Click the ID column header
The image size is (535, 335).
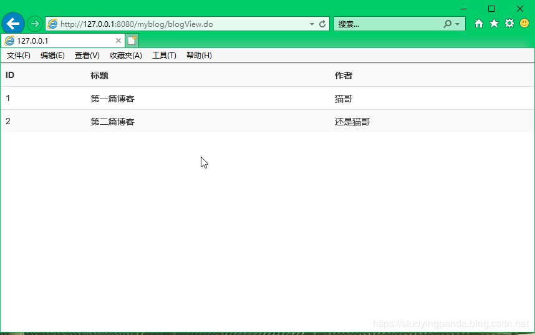pos(10,75)
